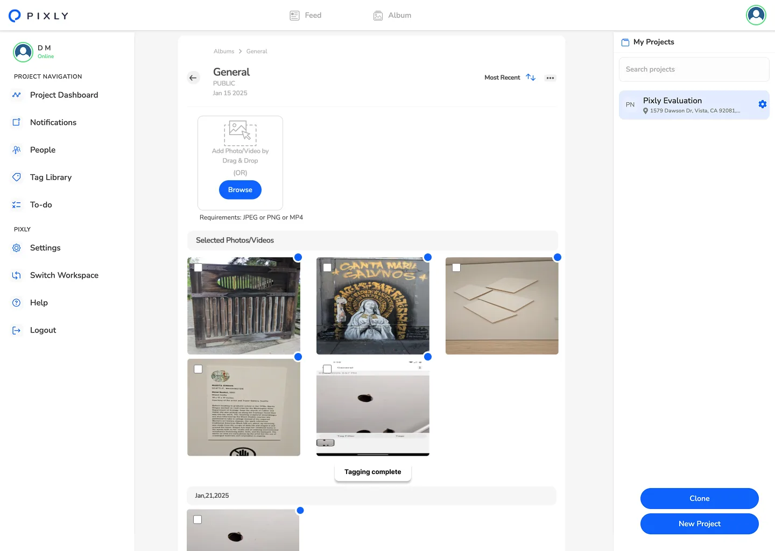
Task: Click the My Projects folder icon
Action: click(625, 42)
